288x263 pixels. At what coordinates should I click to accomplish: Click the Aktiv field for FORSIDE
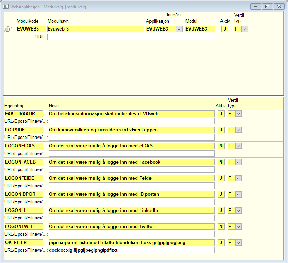pyautogui.click(x=221, y=130)
